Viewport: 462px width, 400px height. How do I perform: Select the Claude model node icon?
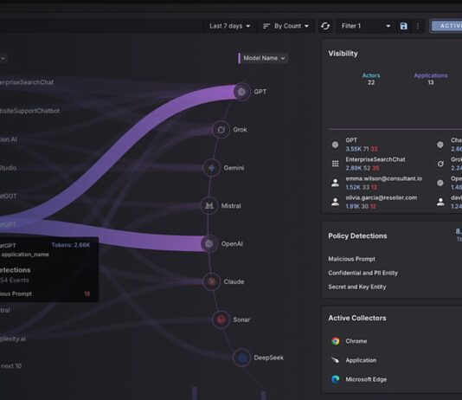[211, 281]
